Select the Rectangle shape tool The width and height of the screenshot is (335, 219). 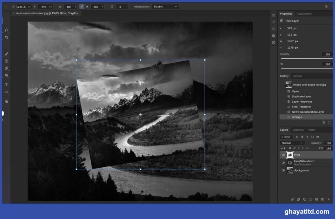point(7,92)
